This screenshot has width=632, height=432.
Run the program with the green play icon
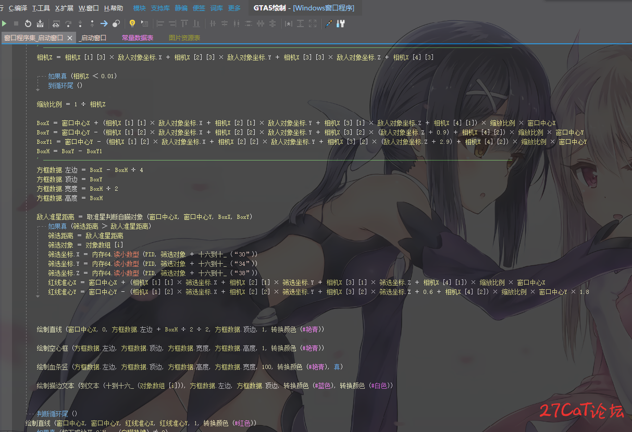[4, 23]
